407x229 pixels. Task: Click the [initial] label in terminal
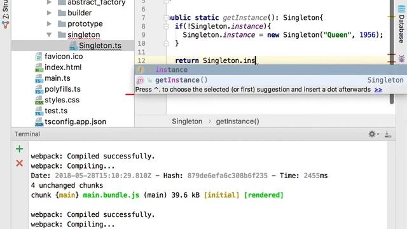pos(221,195)
